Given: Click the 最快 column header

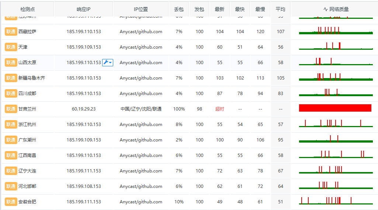Looking at the screenshot, I should pyautogui.click(x=240, y=9).
